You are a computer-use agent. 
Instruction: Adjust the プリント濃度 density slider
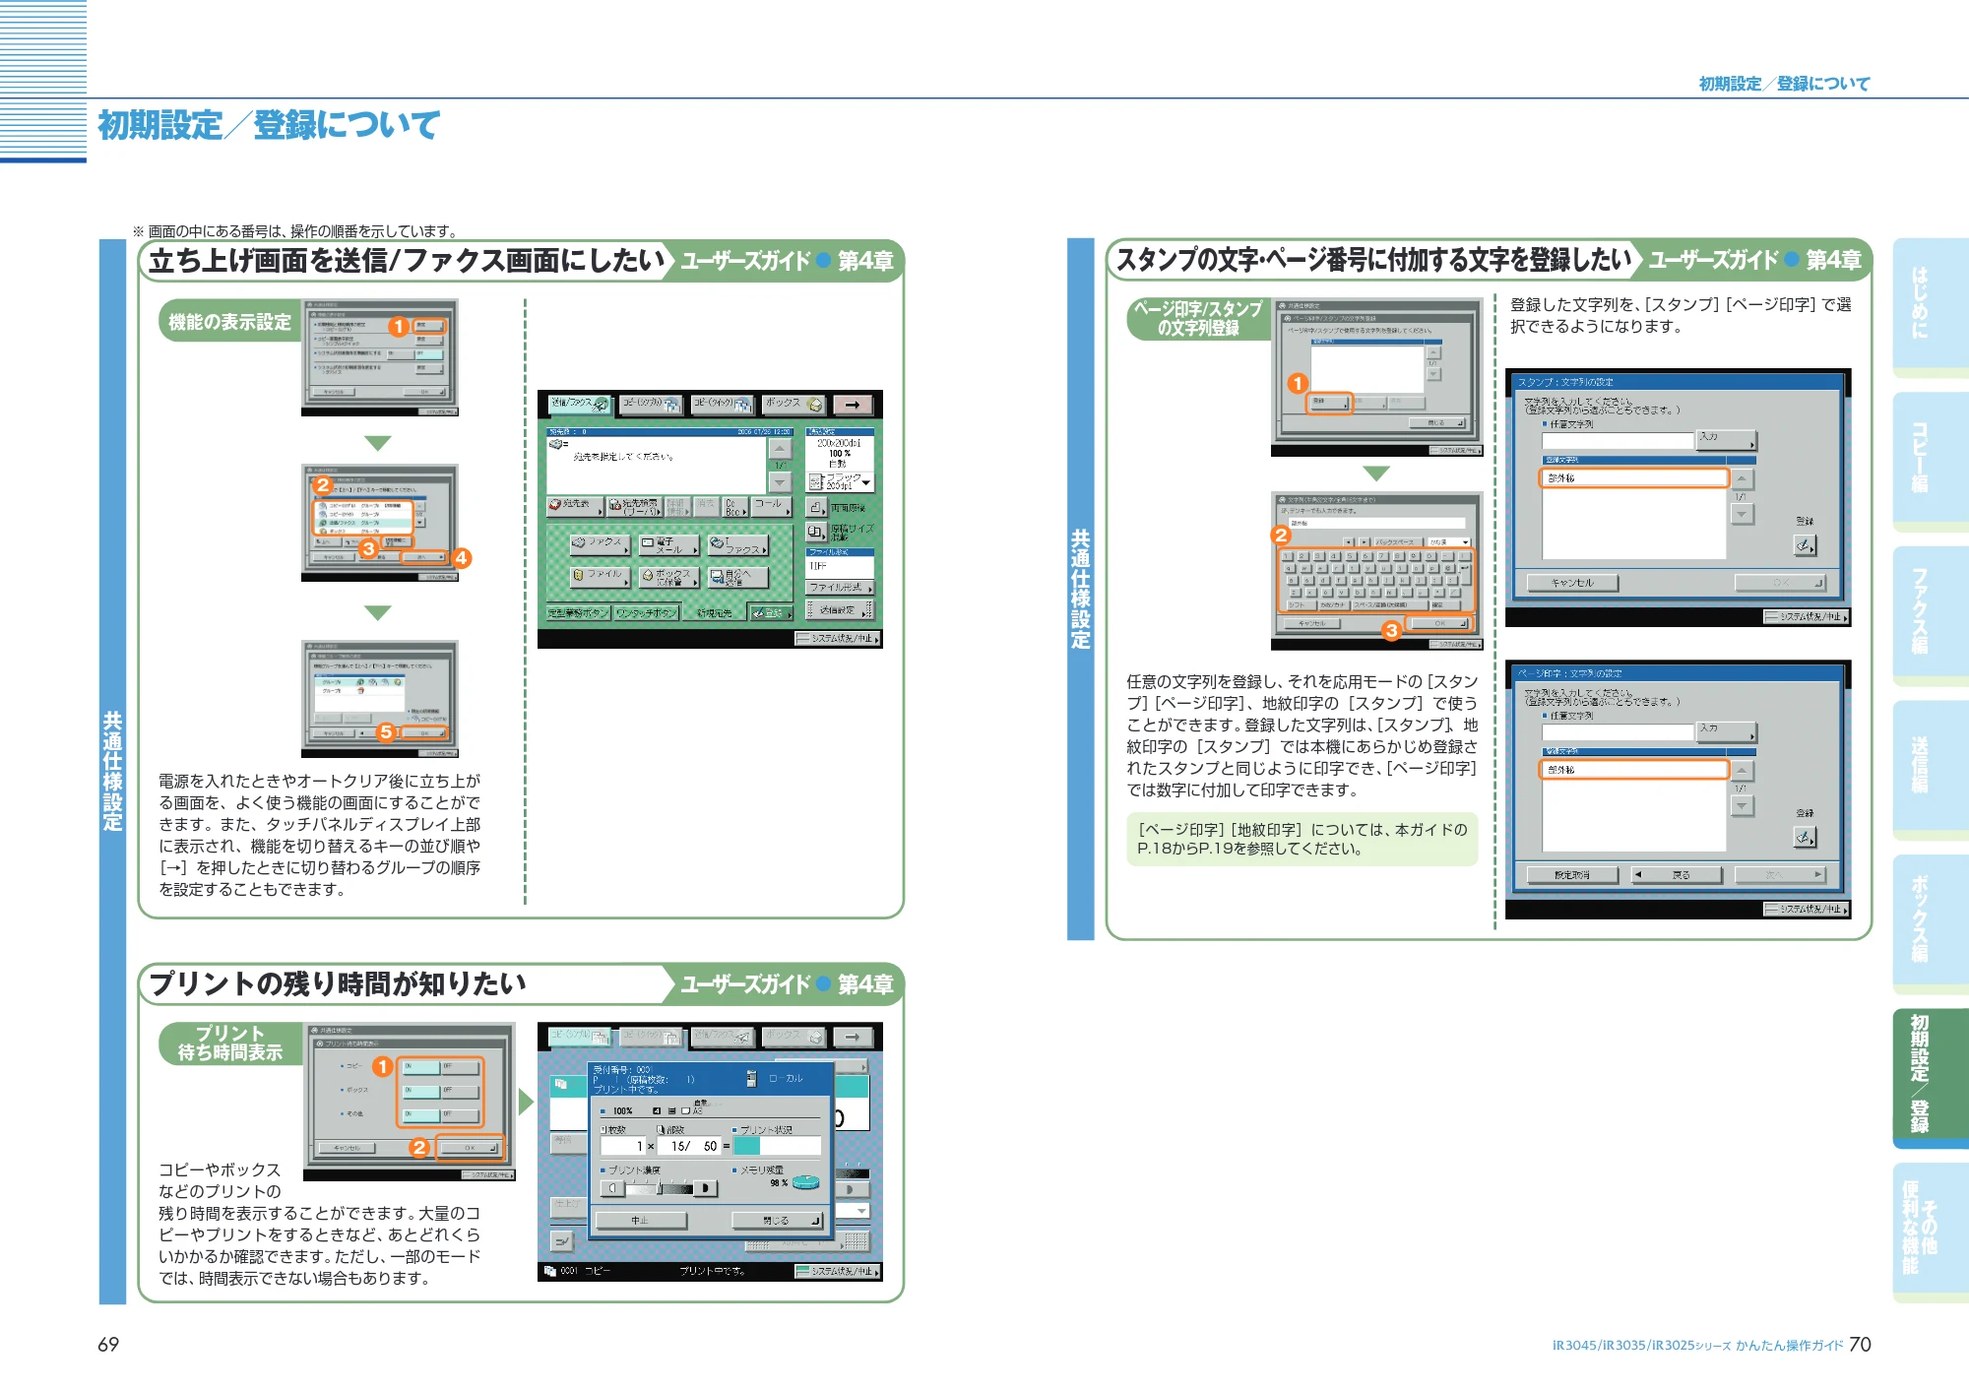tap(659, 1189)
